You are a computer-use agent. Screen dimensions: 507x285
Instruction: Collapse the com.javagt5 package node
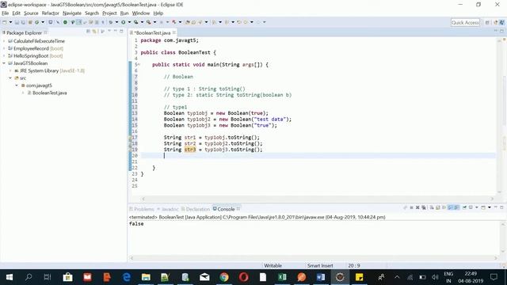[x=17, y=85]
